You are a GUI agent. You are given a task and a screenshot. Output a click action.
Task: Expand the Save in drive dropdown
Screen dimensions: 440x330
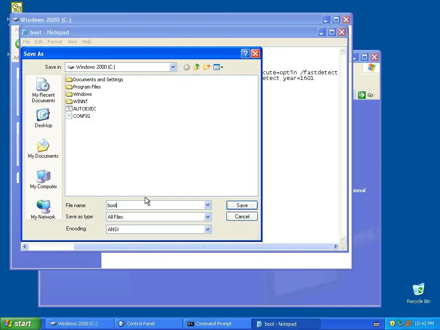coord(173,67)
